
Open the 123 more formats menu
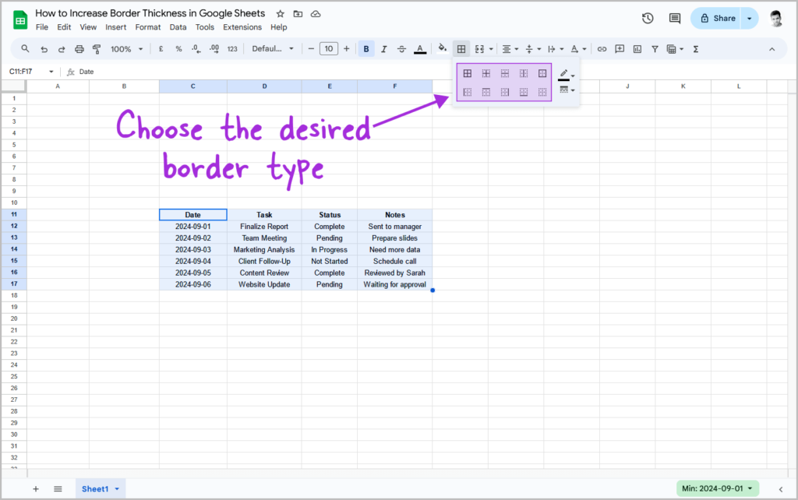232,49
